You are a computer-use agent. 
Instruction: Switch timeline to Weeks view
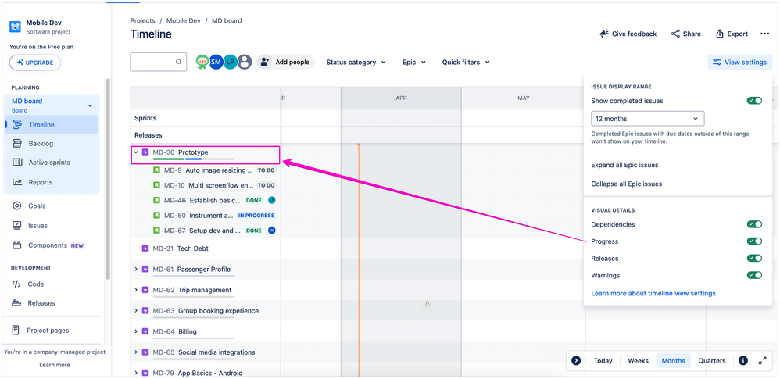pos(638,360)
